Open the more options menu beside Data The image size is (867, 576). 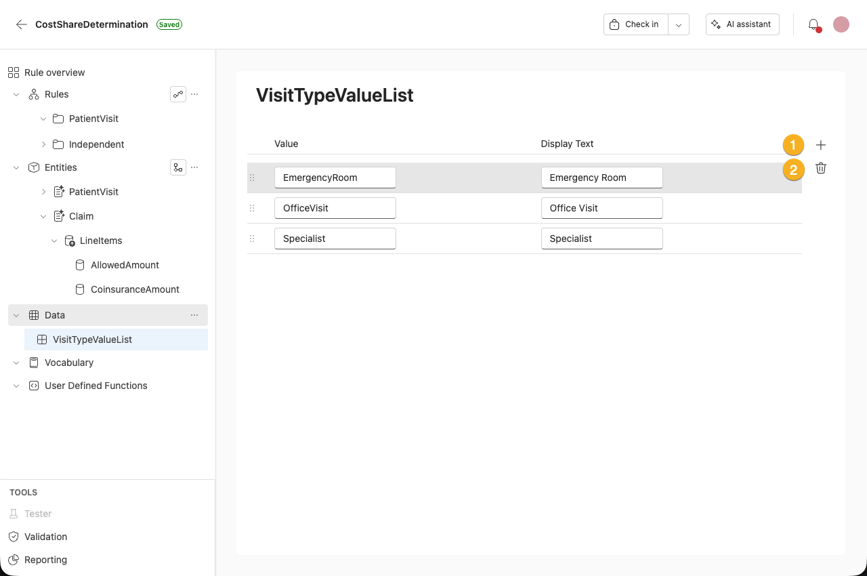(194, 315)
